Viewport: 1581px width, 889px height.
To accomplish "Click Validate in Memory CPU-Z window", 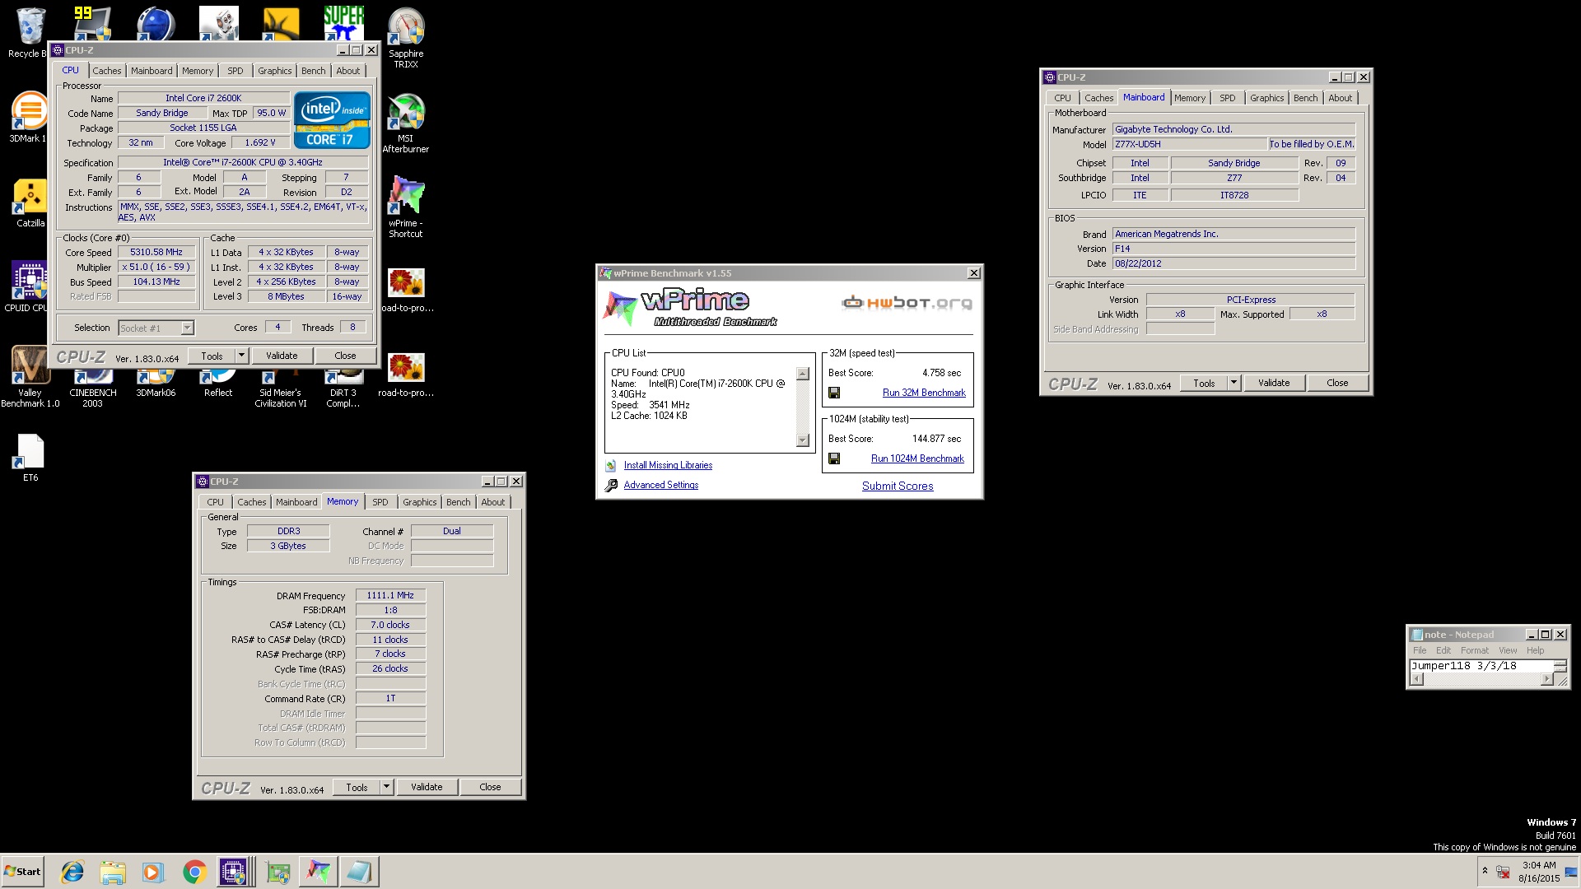I will tap(427, 788).
